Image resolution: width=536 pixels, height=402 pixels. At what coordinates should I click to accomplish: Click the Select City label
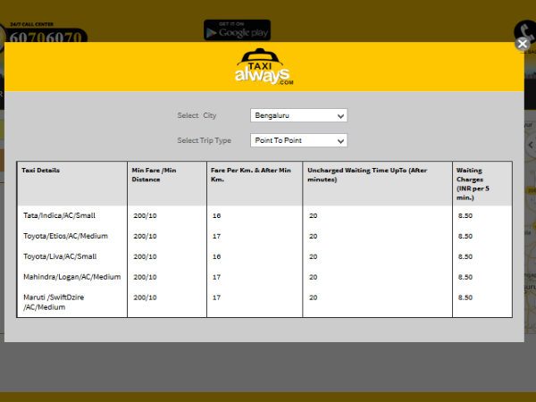coord(197,115)
